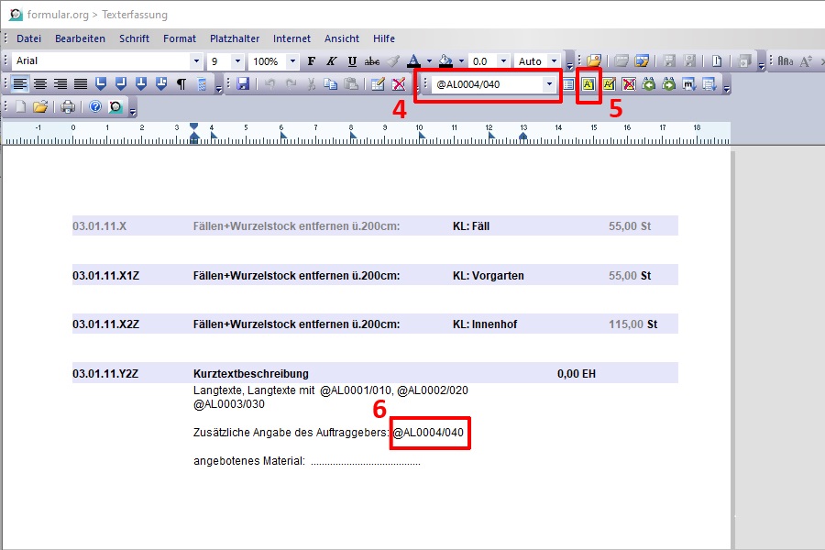825x550 pixels.
Task: Expand the @AL0004/040 placeholder dropdown
Action: pos(550,84)
